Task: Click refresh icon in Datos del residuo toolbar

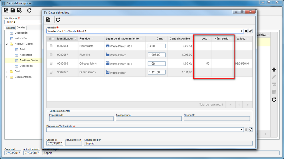Action: (58, 20)
